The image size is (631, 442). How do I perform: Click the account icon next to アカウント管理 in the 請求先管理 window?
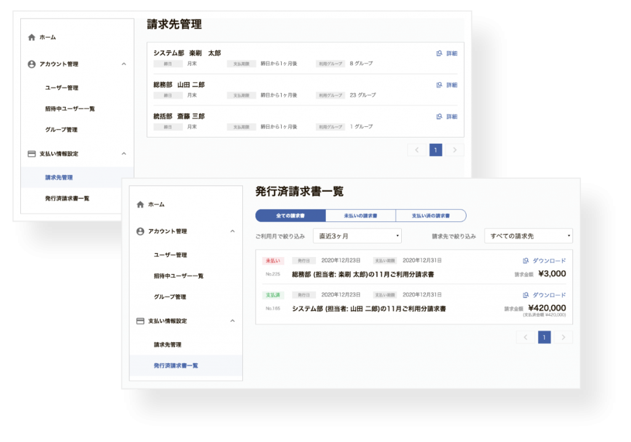31,64
